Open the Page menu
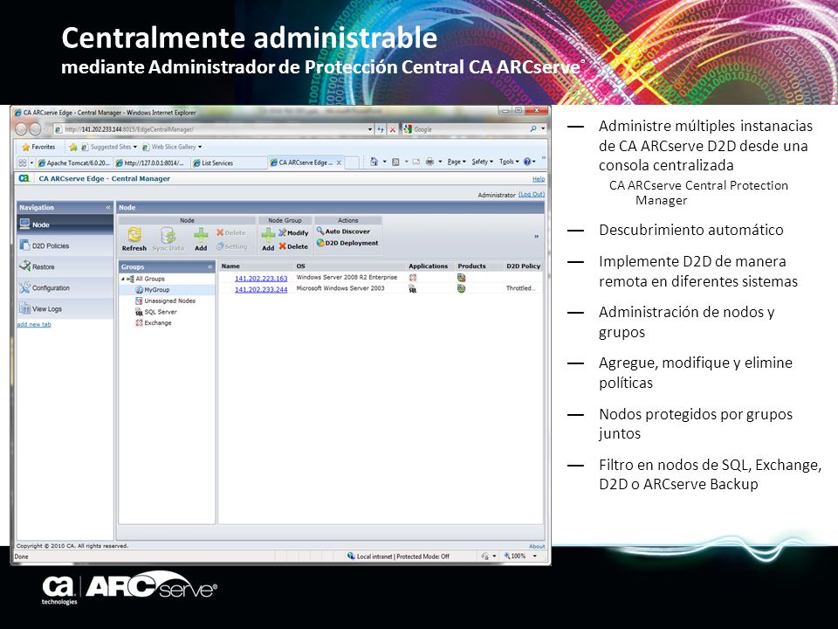 click(x=456, y=162)
